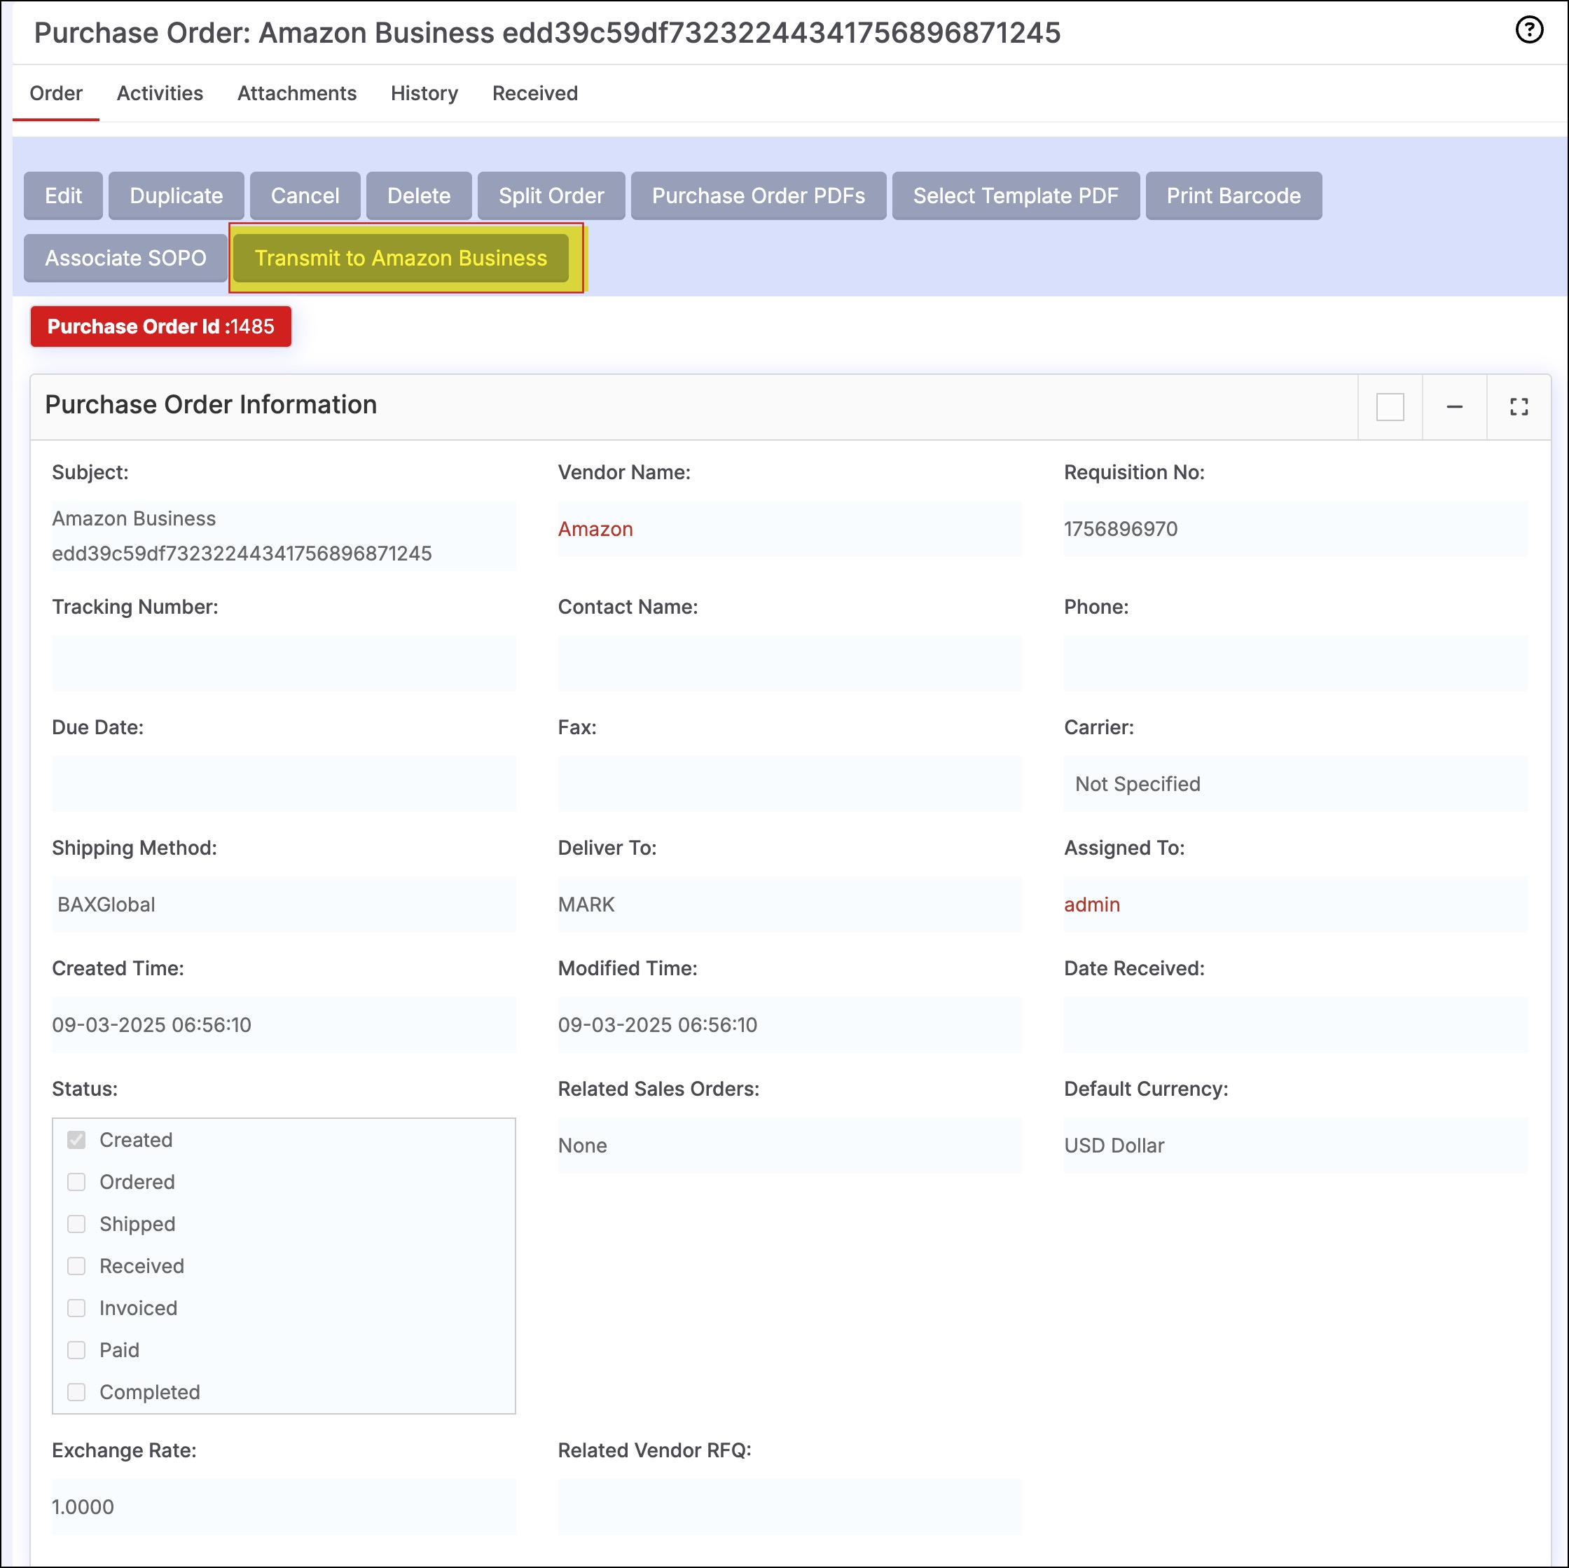Click the Edit button
Image resolution: width=1569 pixels, height=1568 pixels.
tap(63, 195)
